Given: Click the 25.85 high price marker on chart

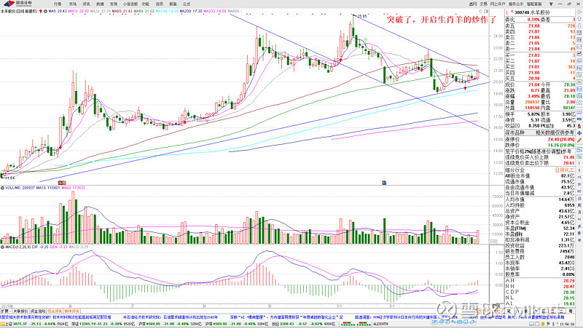Looking at the screenshot, I should [361, 16].
